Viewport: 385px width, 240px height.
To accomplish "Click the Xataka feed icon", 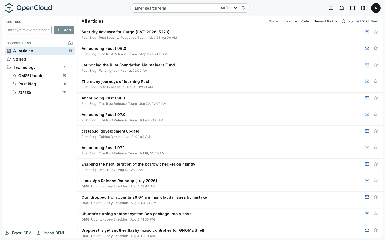I will (x=14, y=92).
